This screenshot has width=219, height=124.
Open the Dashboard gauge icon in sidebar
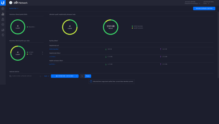(x=3, y=9)
